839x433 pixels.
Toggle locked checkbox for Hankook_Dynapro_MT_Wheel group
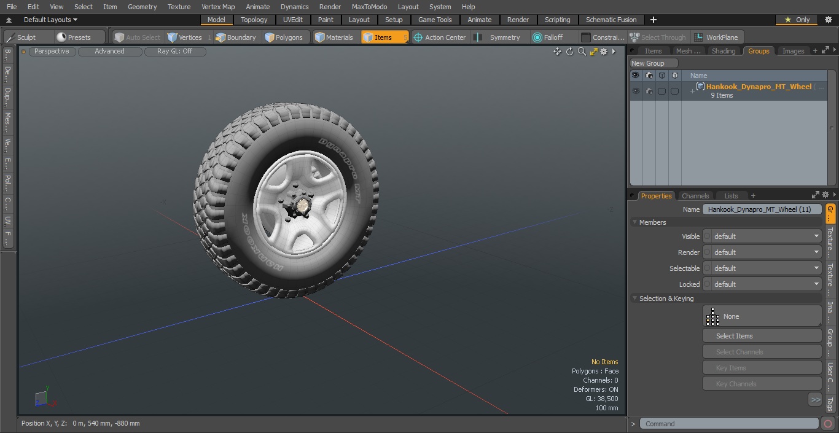click(674, 91)
